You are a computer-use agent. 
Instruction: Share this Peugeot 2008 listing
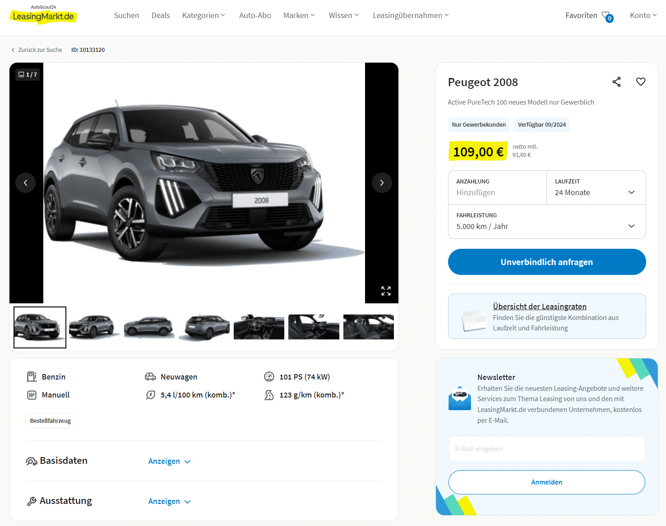pos(616,82)
